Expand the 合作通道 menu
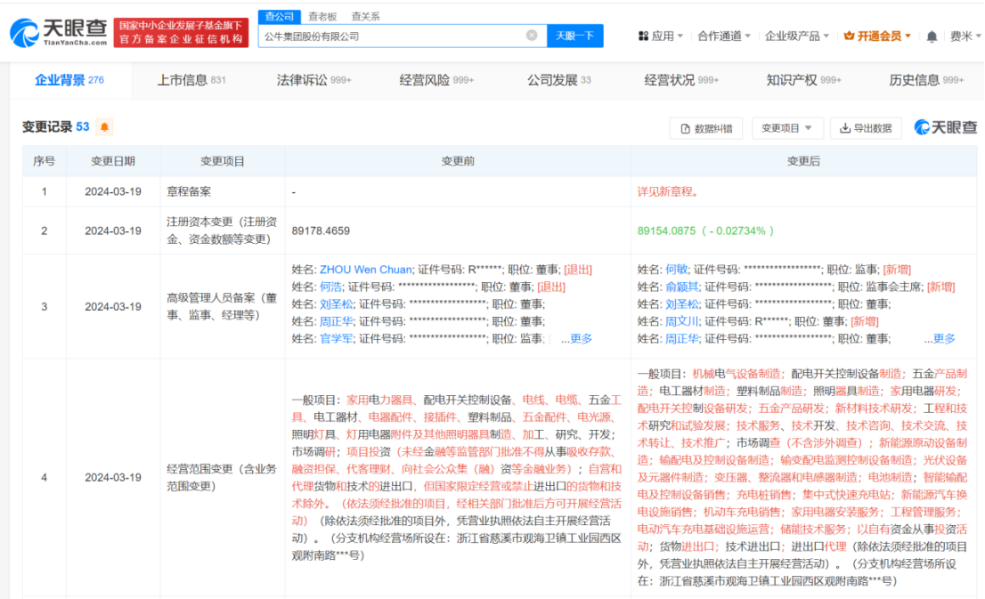Screen dimensions: 985x599 pos(724,36)
